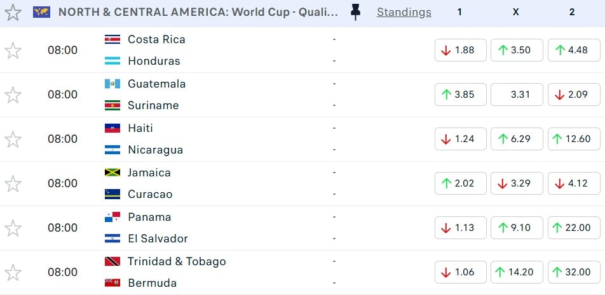Choose Haiti home win odds 1.24

coord(460,139)
